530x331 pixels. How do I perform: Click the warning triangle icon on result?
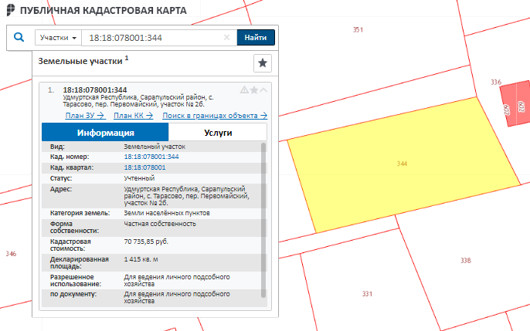[x=244, y=90]
